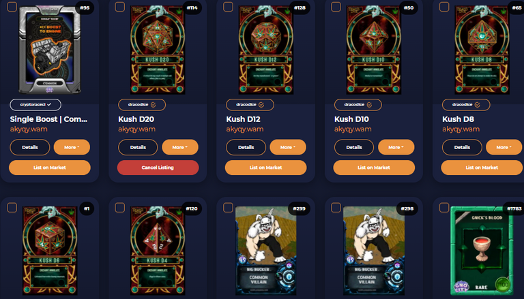Click the dracodice badge on Kush D10
Viewport: 524px width, 299px height.
click(x=358, y=104)
